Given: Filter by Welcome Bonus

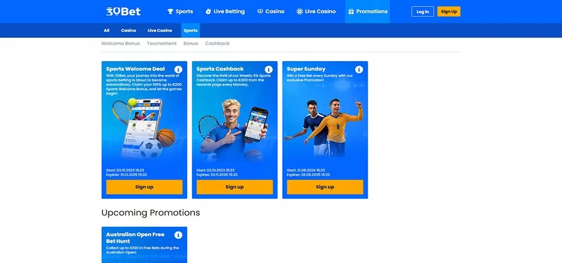Looking at the screenshot, I should [x=121, y=43].
